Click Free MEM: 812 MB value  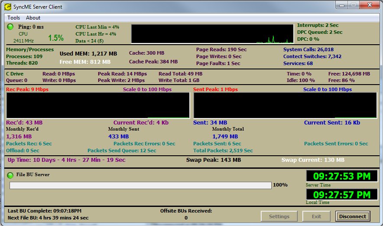point(85,62)
